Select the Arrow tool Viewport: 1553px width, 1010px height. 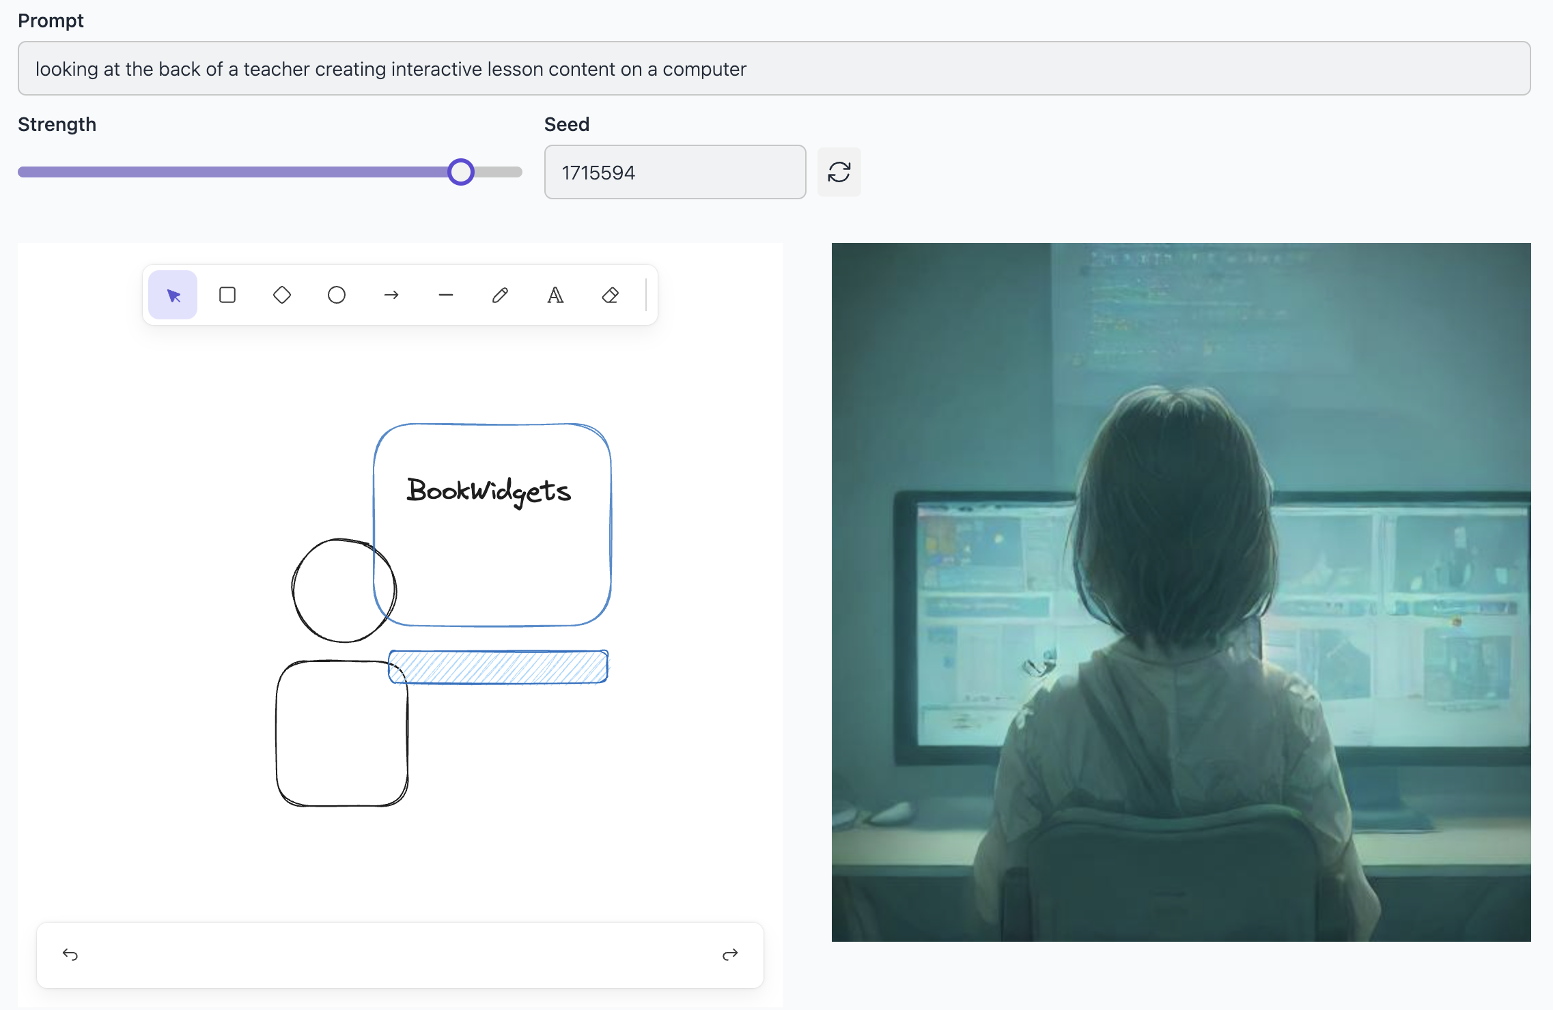pyautogui.click(x=391, y=295)
